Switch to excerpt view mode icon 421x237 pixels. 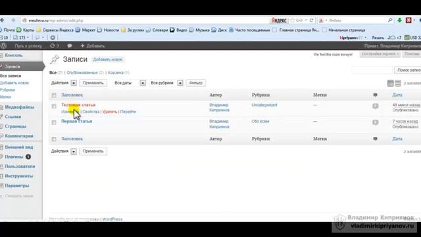click(x=397, y=84)
